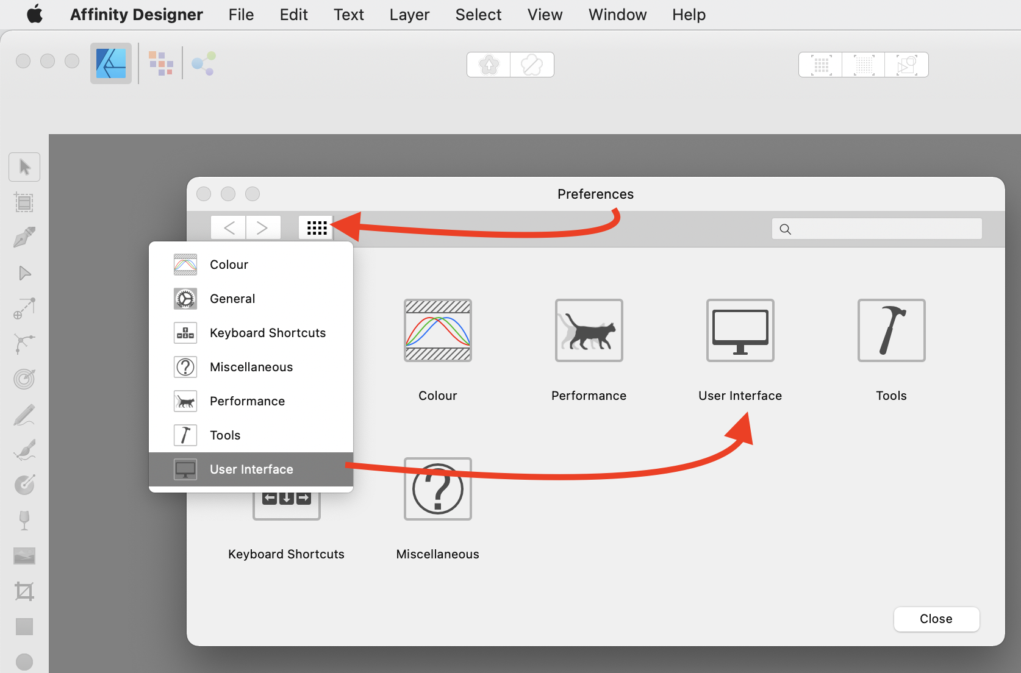Select the Point Transform tool
The width and height of the screenshot is (1021, 673).
[x=24, y=308]
